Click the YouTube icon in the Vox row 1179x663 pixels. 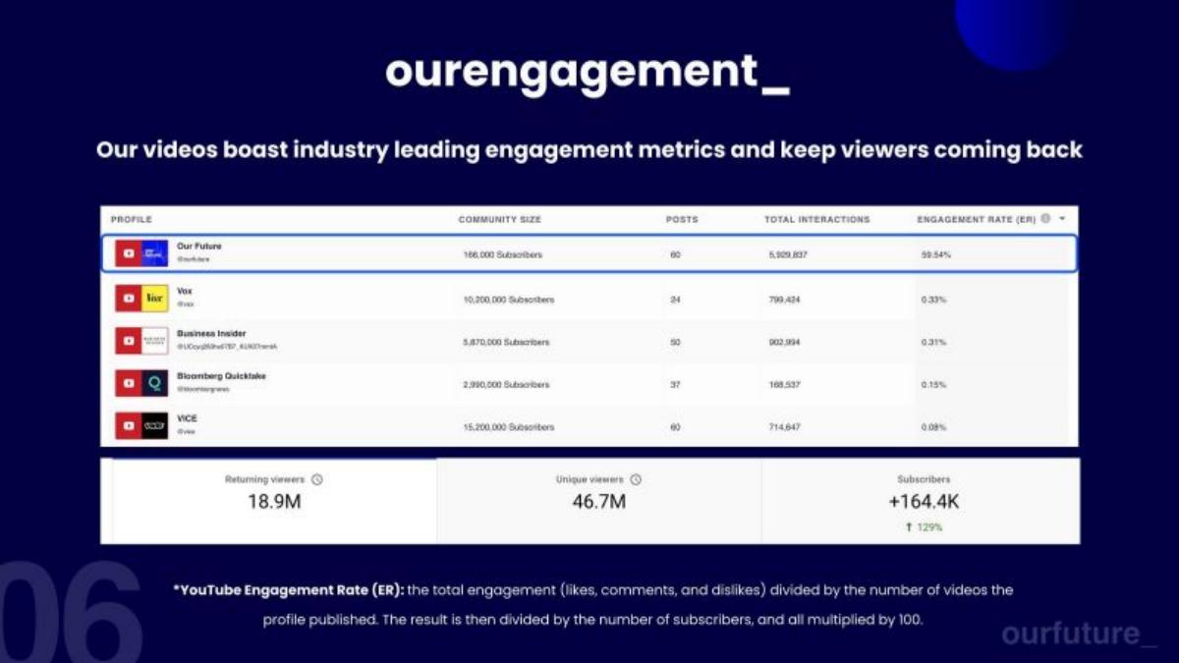click(x=129, y=298)
